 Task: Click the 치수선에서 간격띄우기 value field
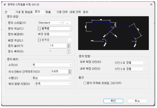pyautogui.click(x=59, y=72)
